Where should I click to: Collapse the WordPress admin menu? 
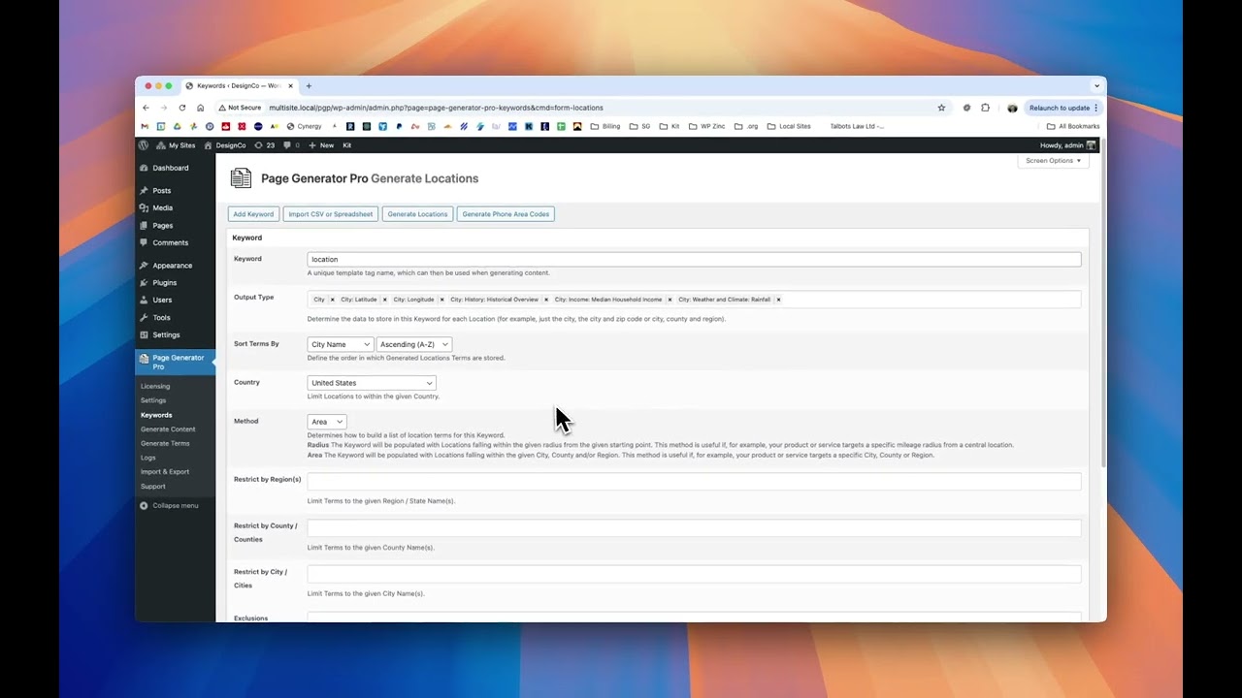[170, 505]
